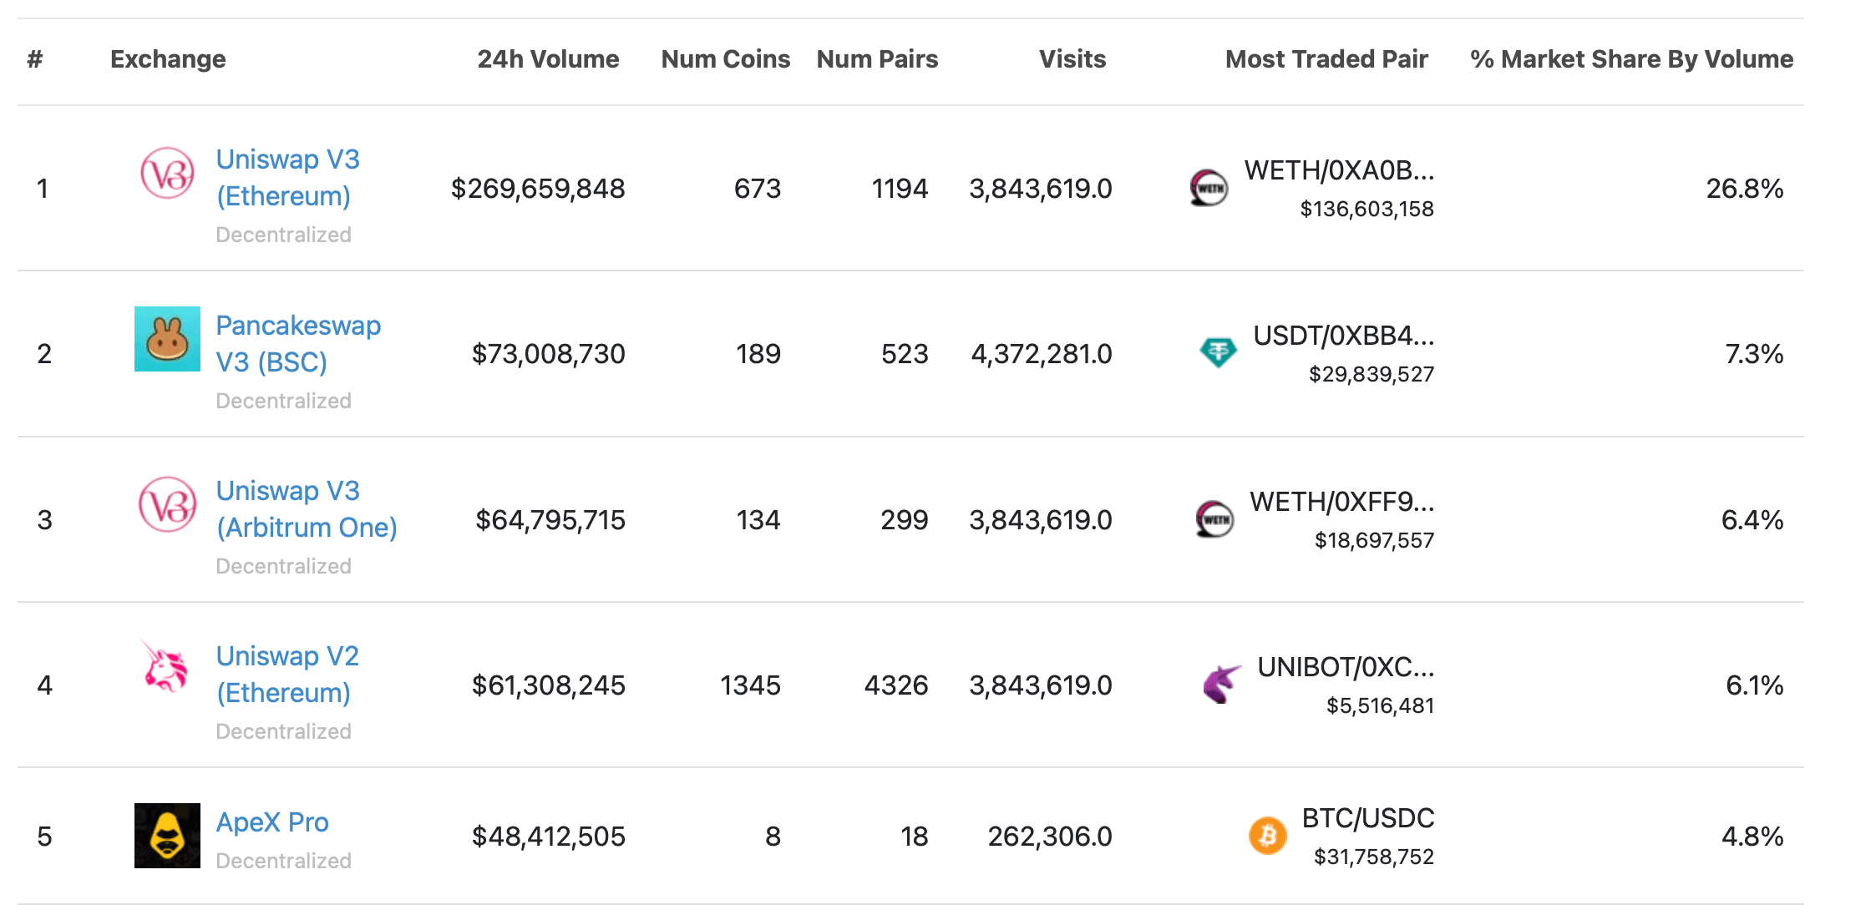
Task: Click the Uniswap V3 Arbitrum One logo
Action: pos(167,504)
